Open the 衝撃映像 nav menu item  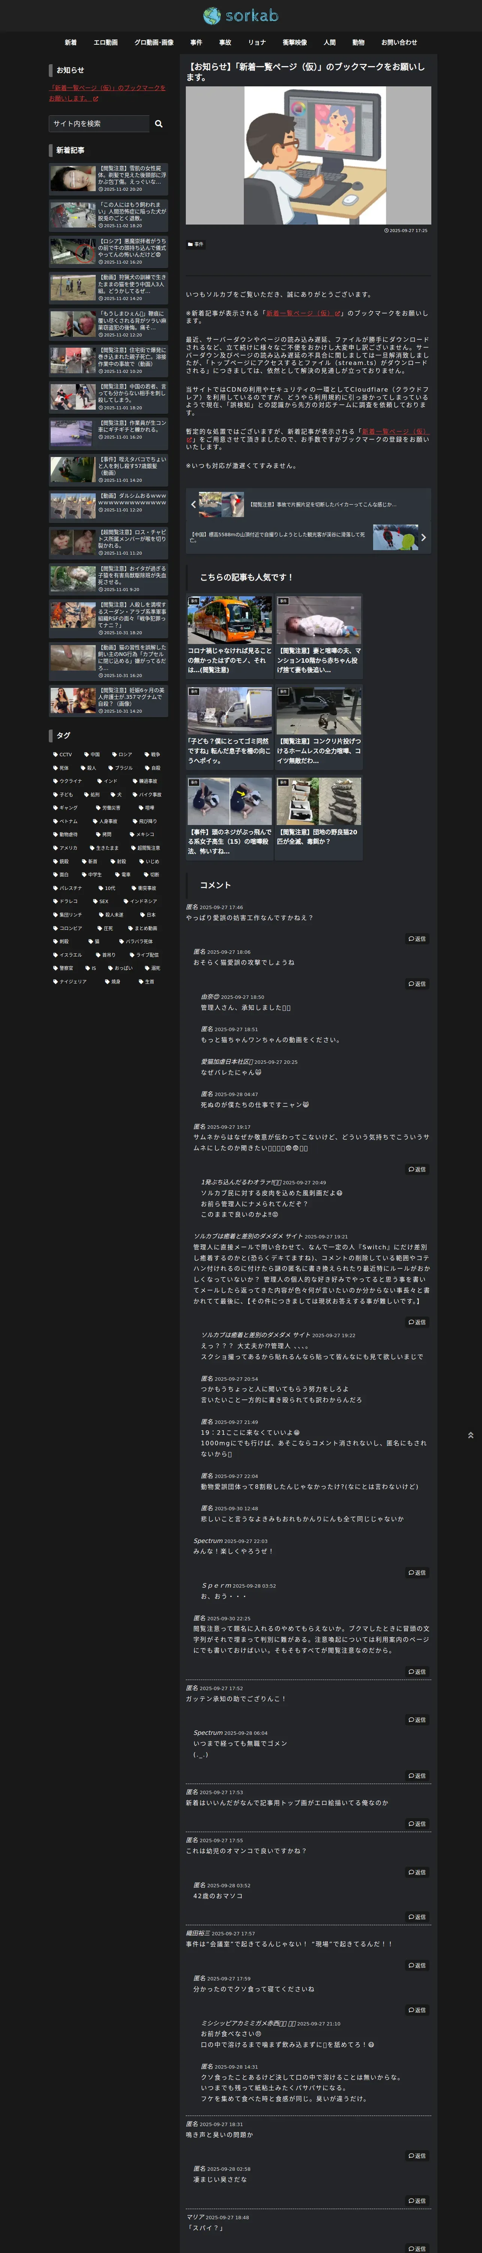pos(294,42)
